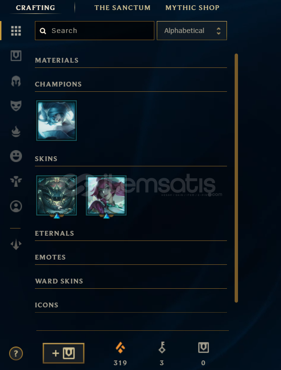Select the pink-haired skin shard thumbnail
The image size is (281, 370).
click(107, 196)
